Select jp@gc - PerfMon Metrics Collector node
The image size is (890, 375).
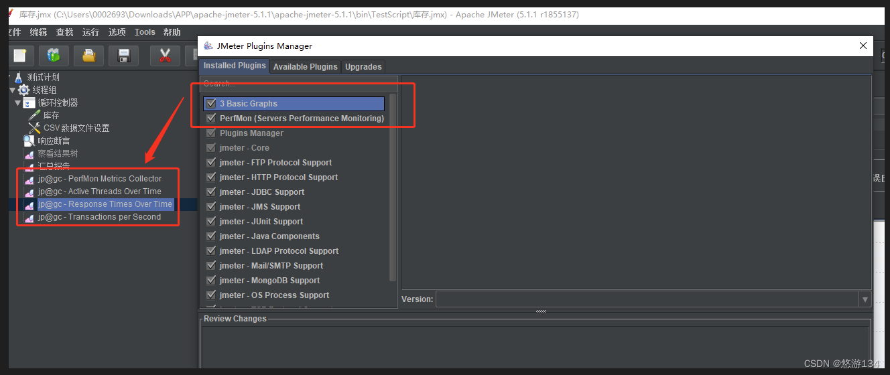click(x=100, y=179)
